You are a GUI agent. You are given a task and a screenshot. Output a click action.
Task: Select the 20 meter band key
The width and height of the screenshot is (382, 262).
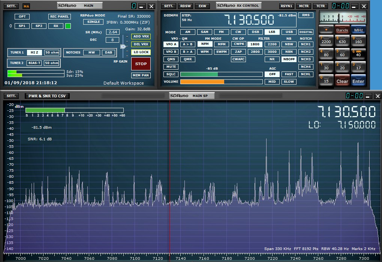click(x=342, y=67)
